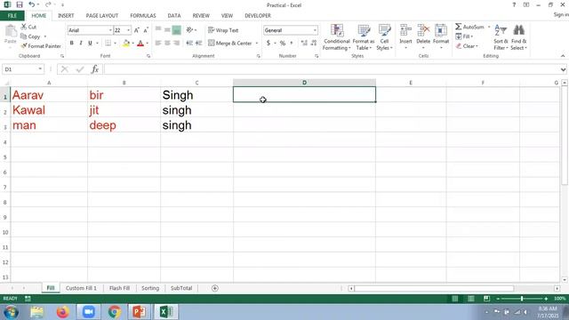The width and height of the screenshot is (569, 320).
Task: Select the Format Painter tool
Action: [41, 46]
